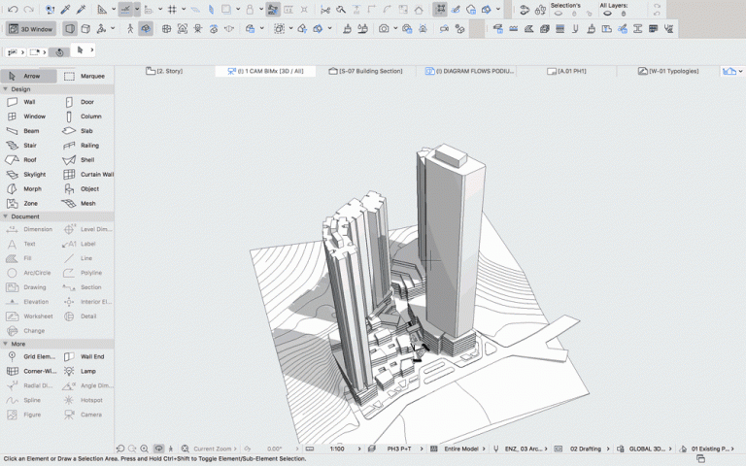This screenshot has height=466, width=746.
Task: Select the Lamp tool
Action: click(x=85, y=371)
